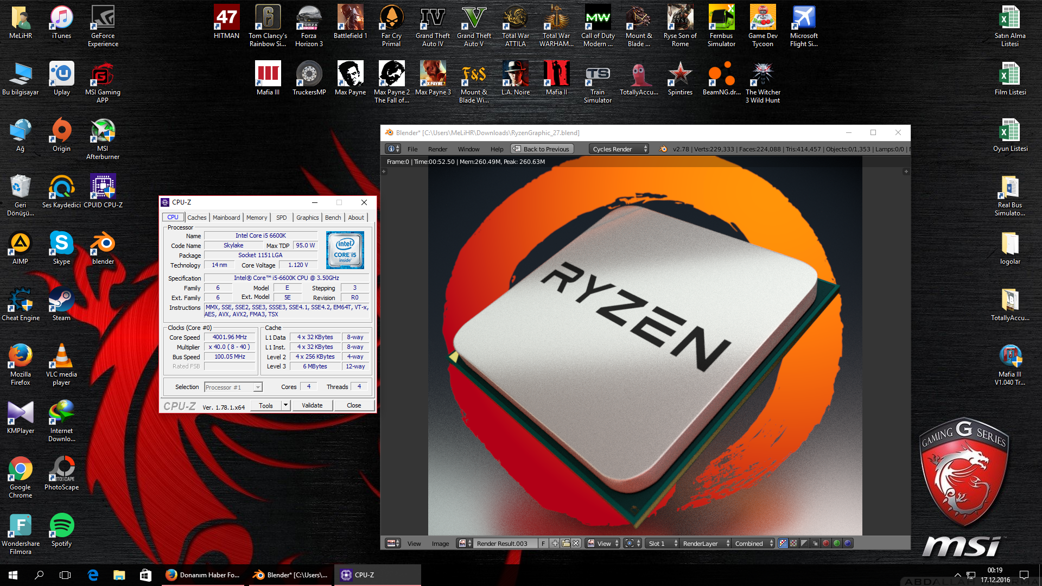
Task: Click the image browse icon beside Render Result.003
Action: click(465, 543)
